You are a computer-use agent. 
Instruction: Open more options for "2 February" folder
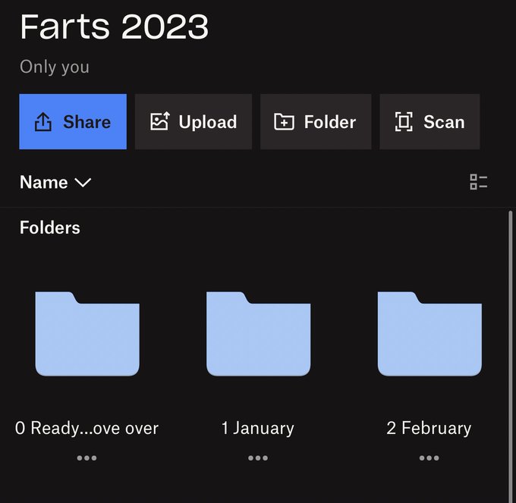click(429, 458)
